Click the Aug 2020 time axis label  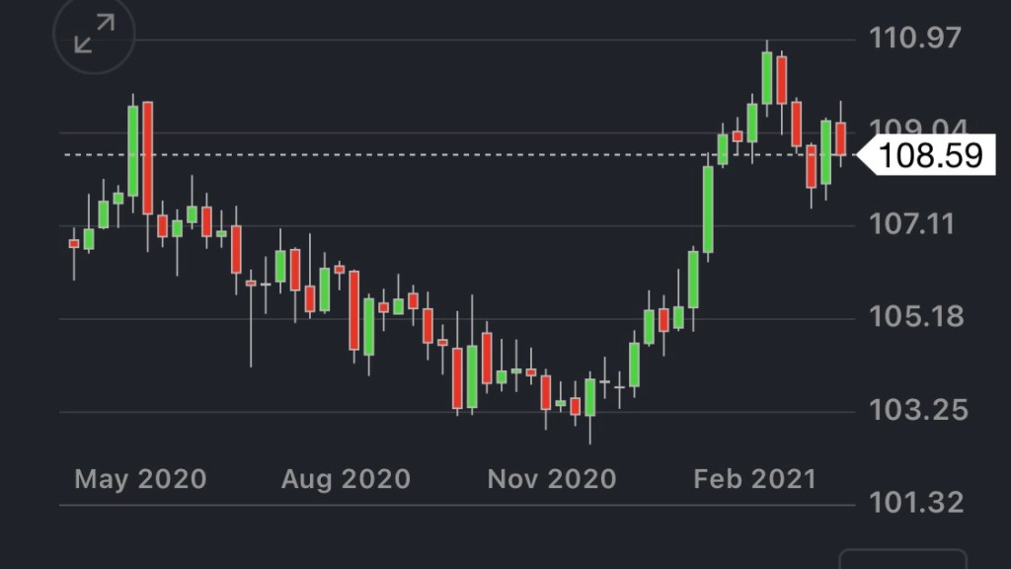pyautogui.click(x=346, y=480)
